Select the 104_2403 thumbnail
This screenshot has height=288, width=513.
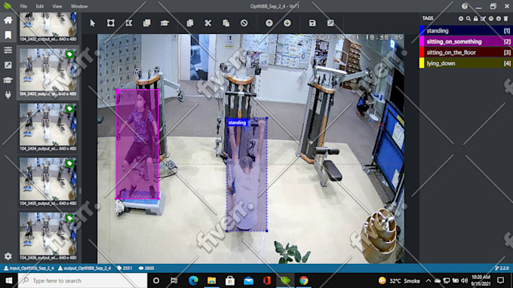(48, 72)
